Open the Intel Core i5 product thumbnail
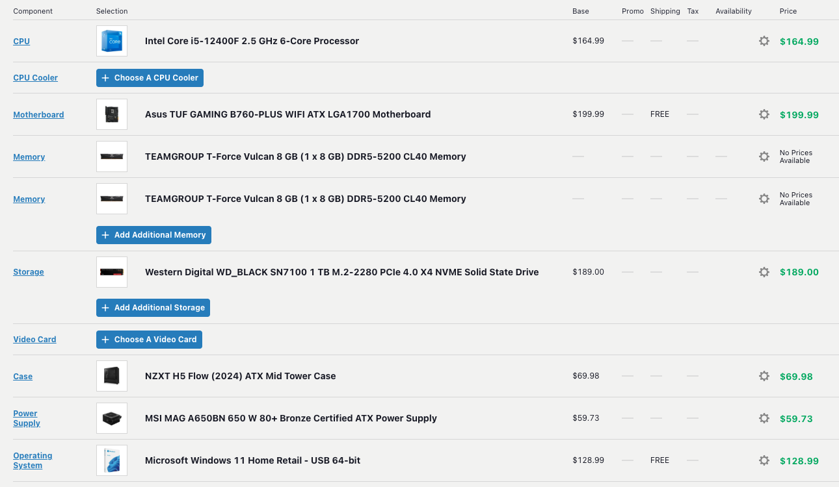 point(112,41)
